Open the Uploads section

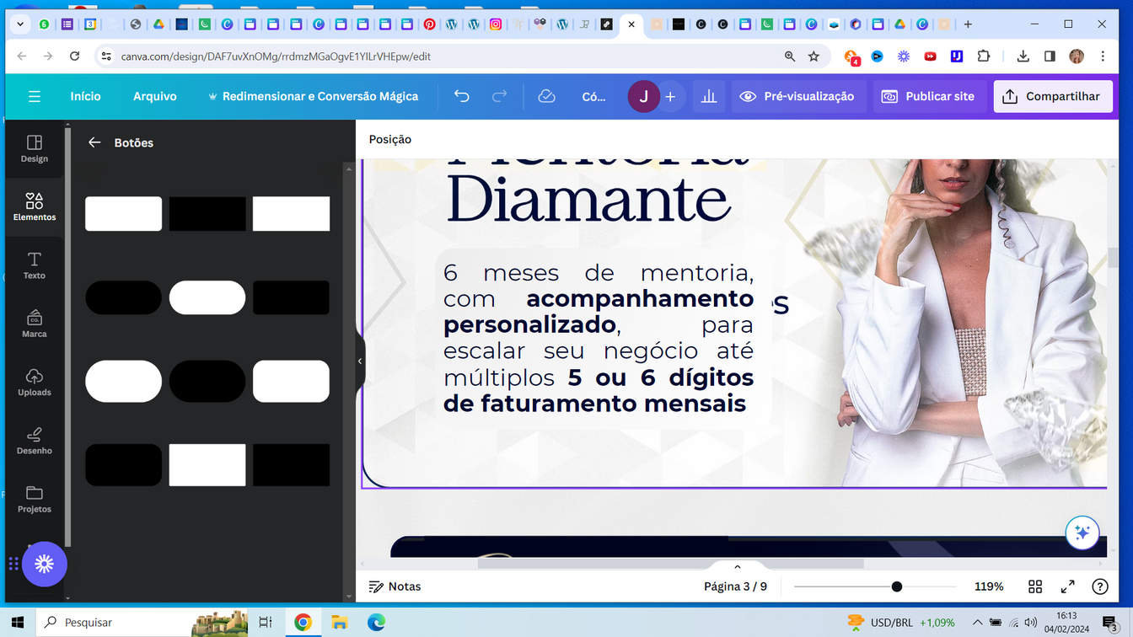point(35,382)
